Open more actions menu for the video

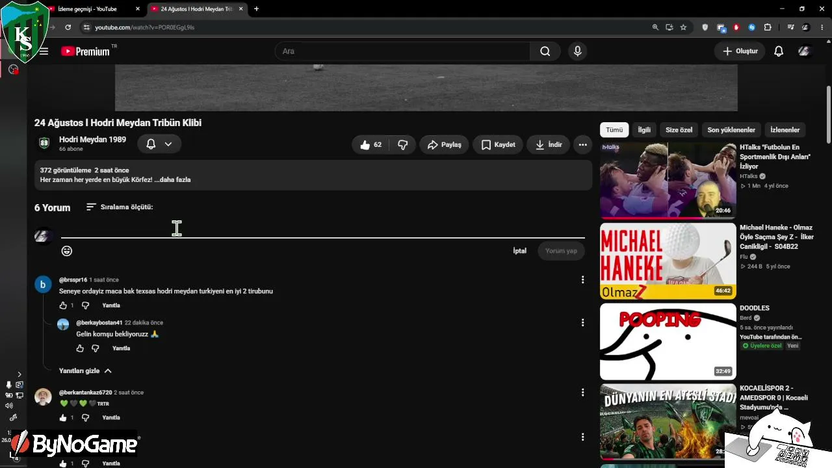(582, 145)
